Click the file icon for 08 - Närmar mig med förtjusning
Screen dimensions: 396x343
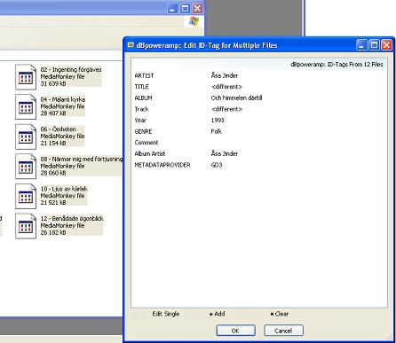(x=26, y=167)
